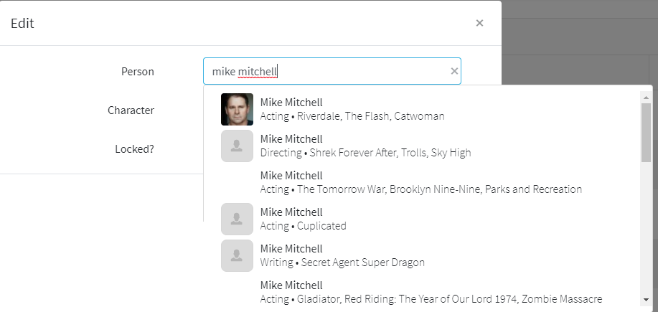Click the Locked? label
The image size is (658, 312).
(x=134, y=149)
